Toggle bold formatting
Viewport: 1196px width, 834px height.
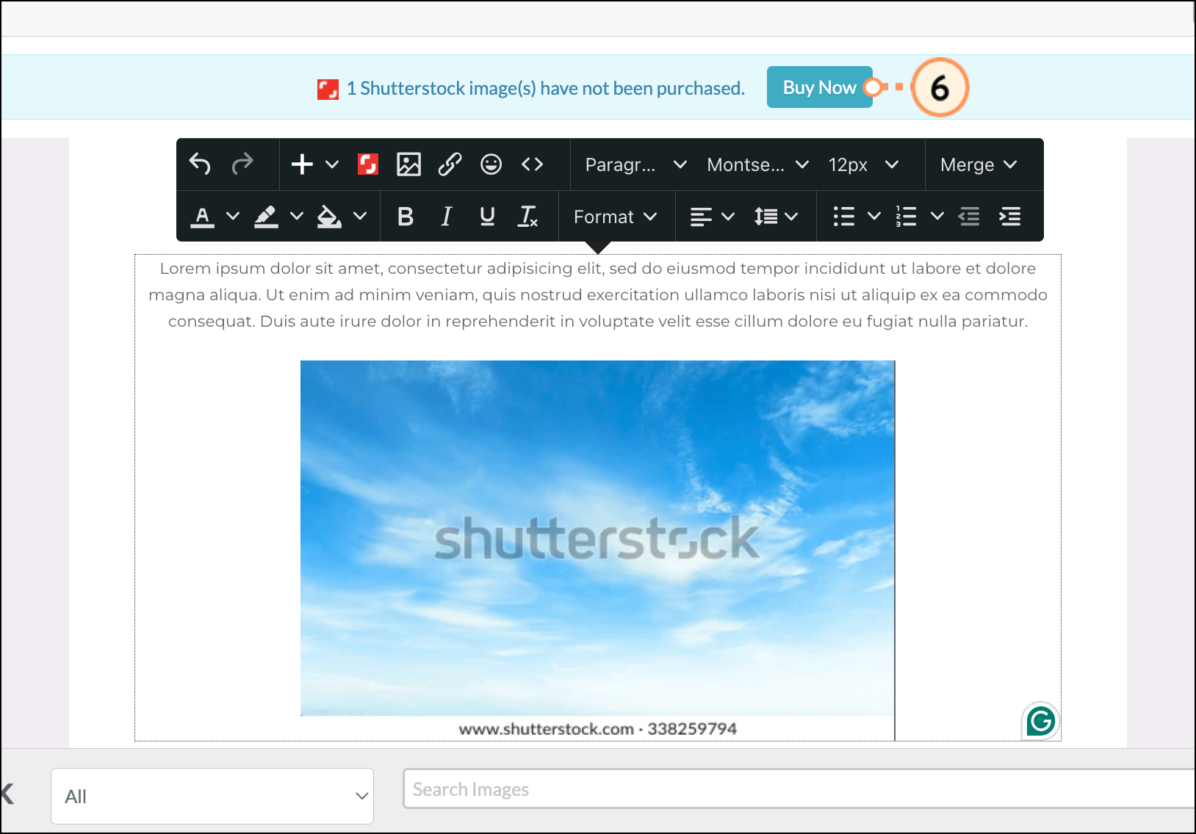[405, 217]
